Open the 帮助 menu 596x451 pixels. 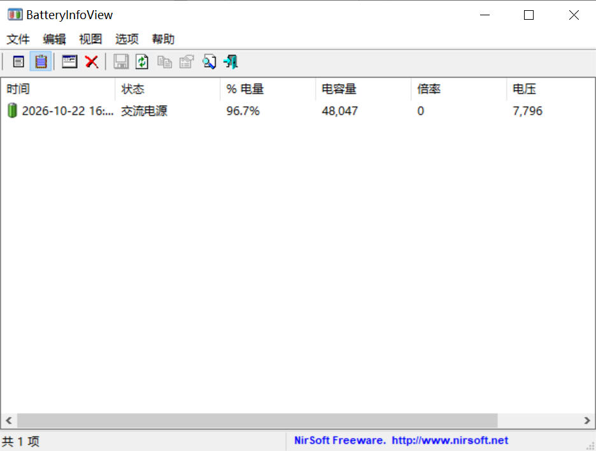163,39
